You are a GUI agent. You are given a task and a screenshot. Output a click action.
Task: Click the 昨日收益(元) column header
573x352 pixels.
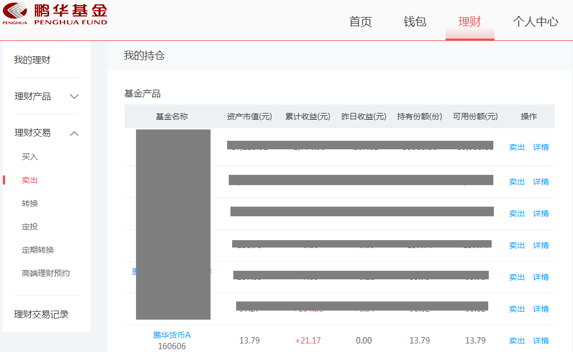pyautogui.click(x=364, y=117)
